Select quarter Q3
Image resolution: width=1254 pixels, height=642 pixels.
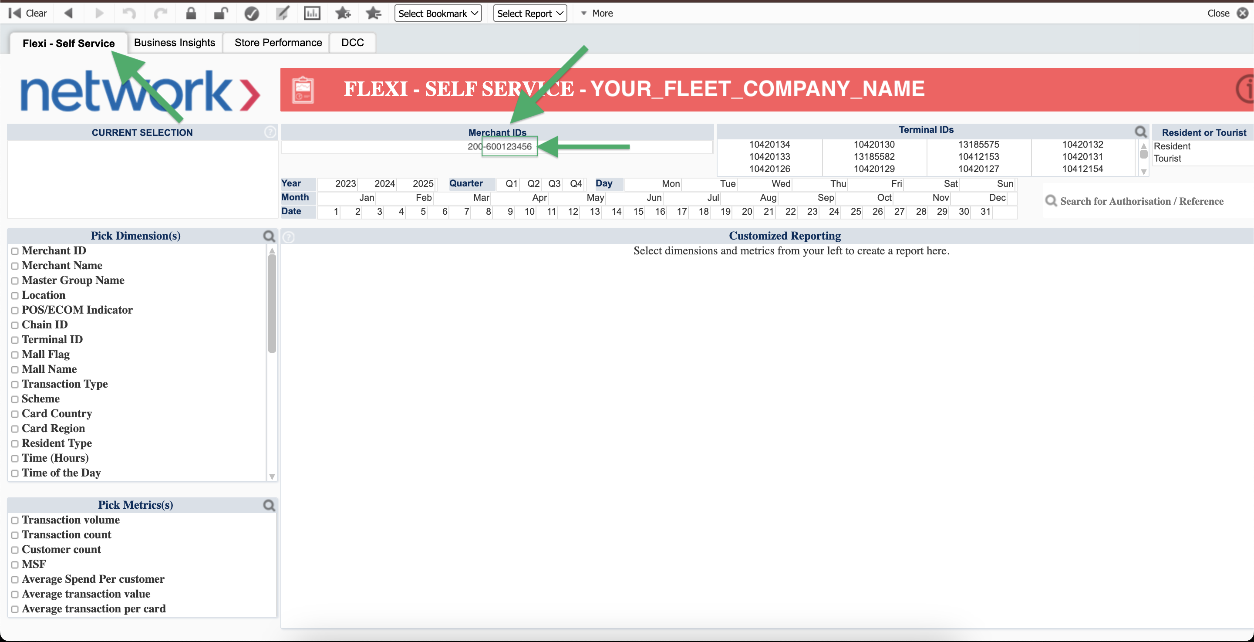[552, 184]
